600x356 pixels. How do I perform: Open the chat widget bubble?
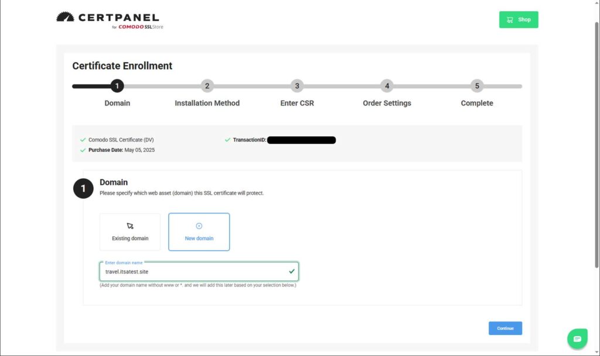coord(577,338)
